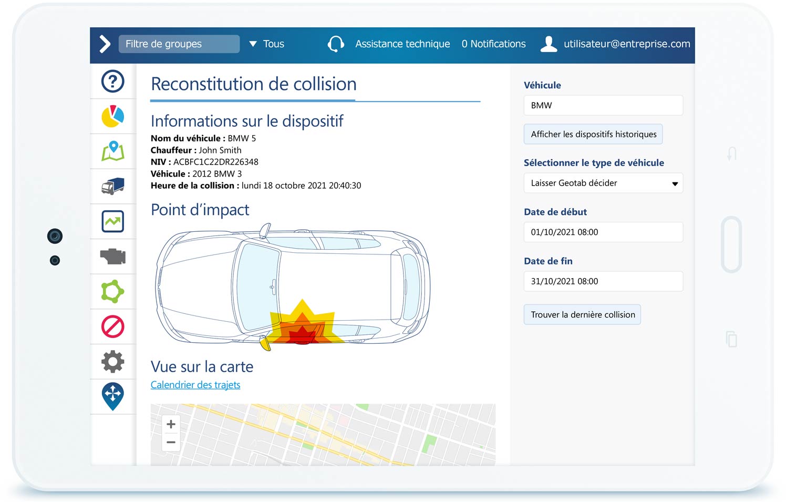Click the Nom du véhicule BMW 5 line

tap(203, 138)
